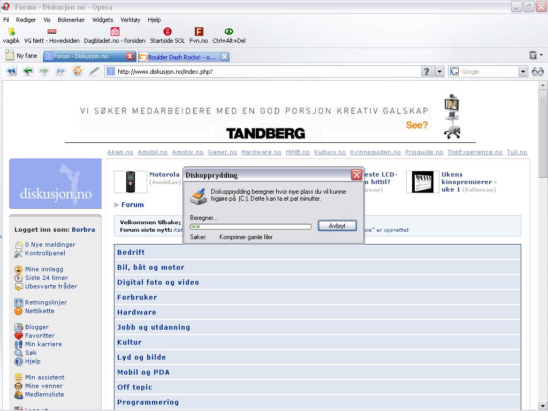Open the Ctrl+Alt+Del bookmark

[x=229, y=36]
